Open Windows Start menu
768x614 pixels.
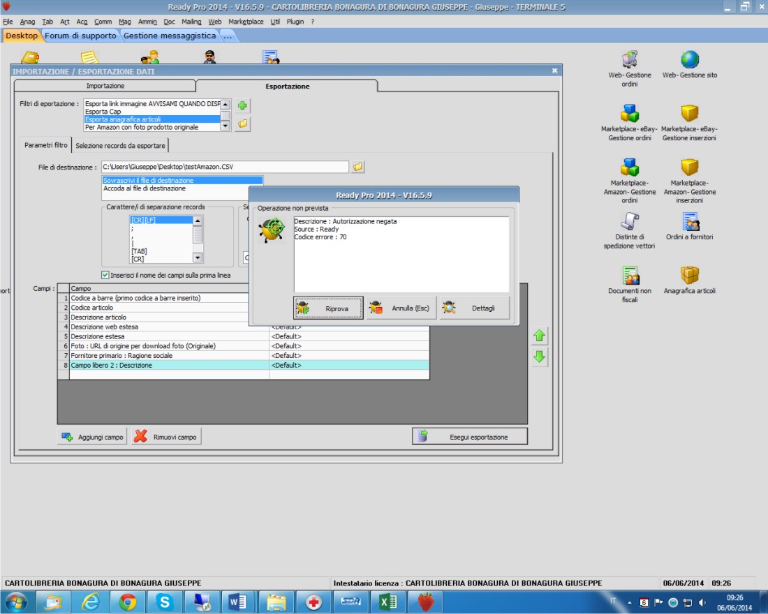15,601
